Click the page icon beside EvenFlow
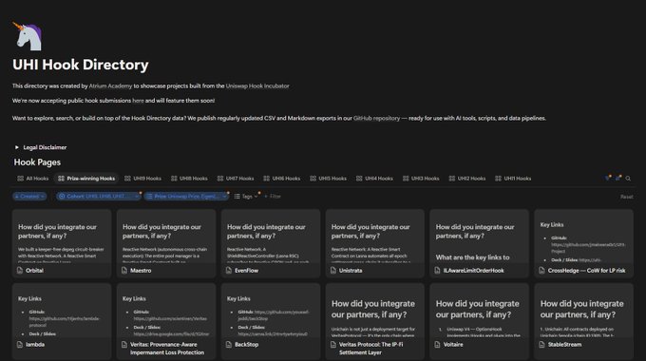646x361 pixels. [x=229, y=271]
